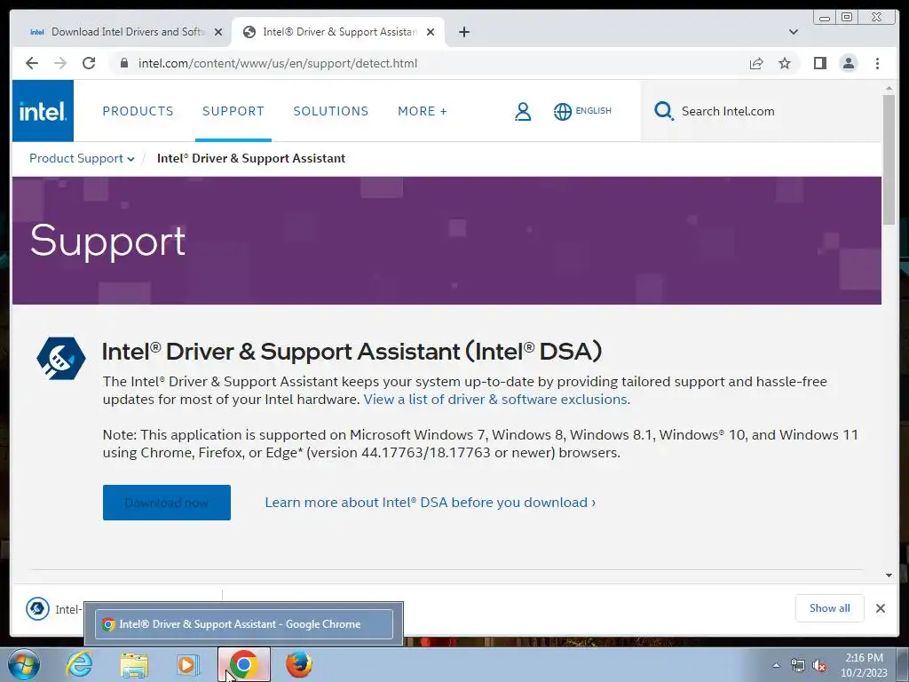This screenshot has width=909, height=682.
Task: Click the address bar URL
Action: click(278, 63)
